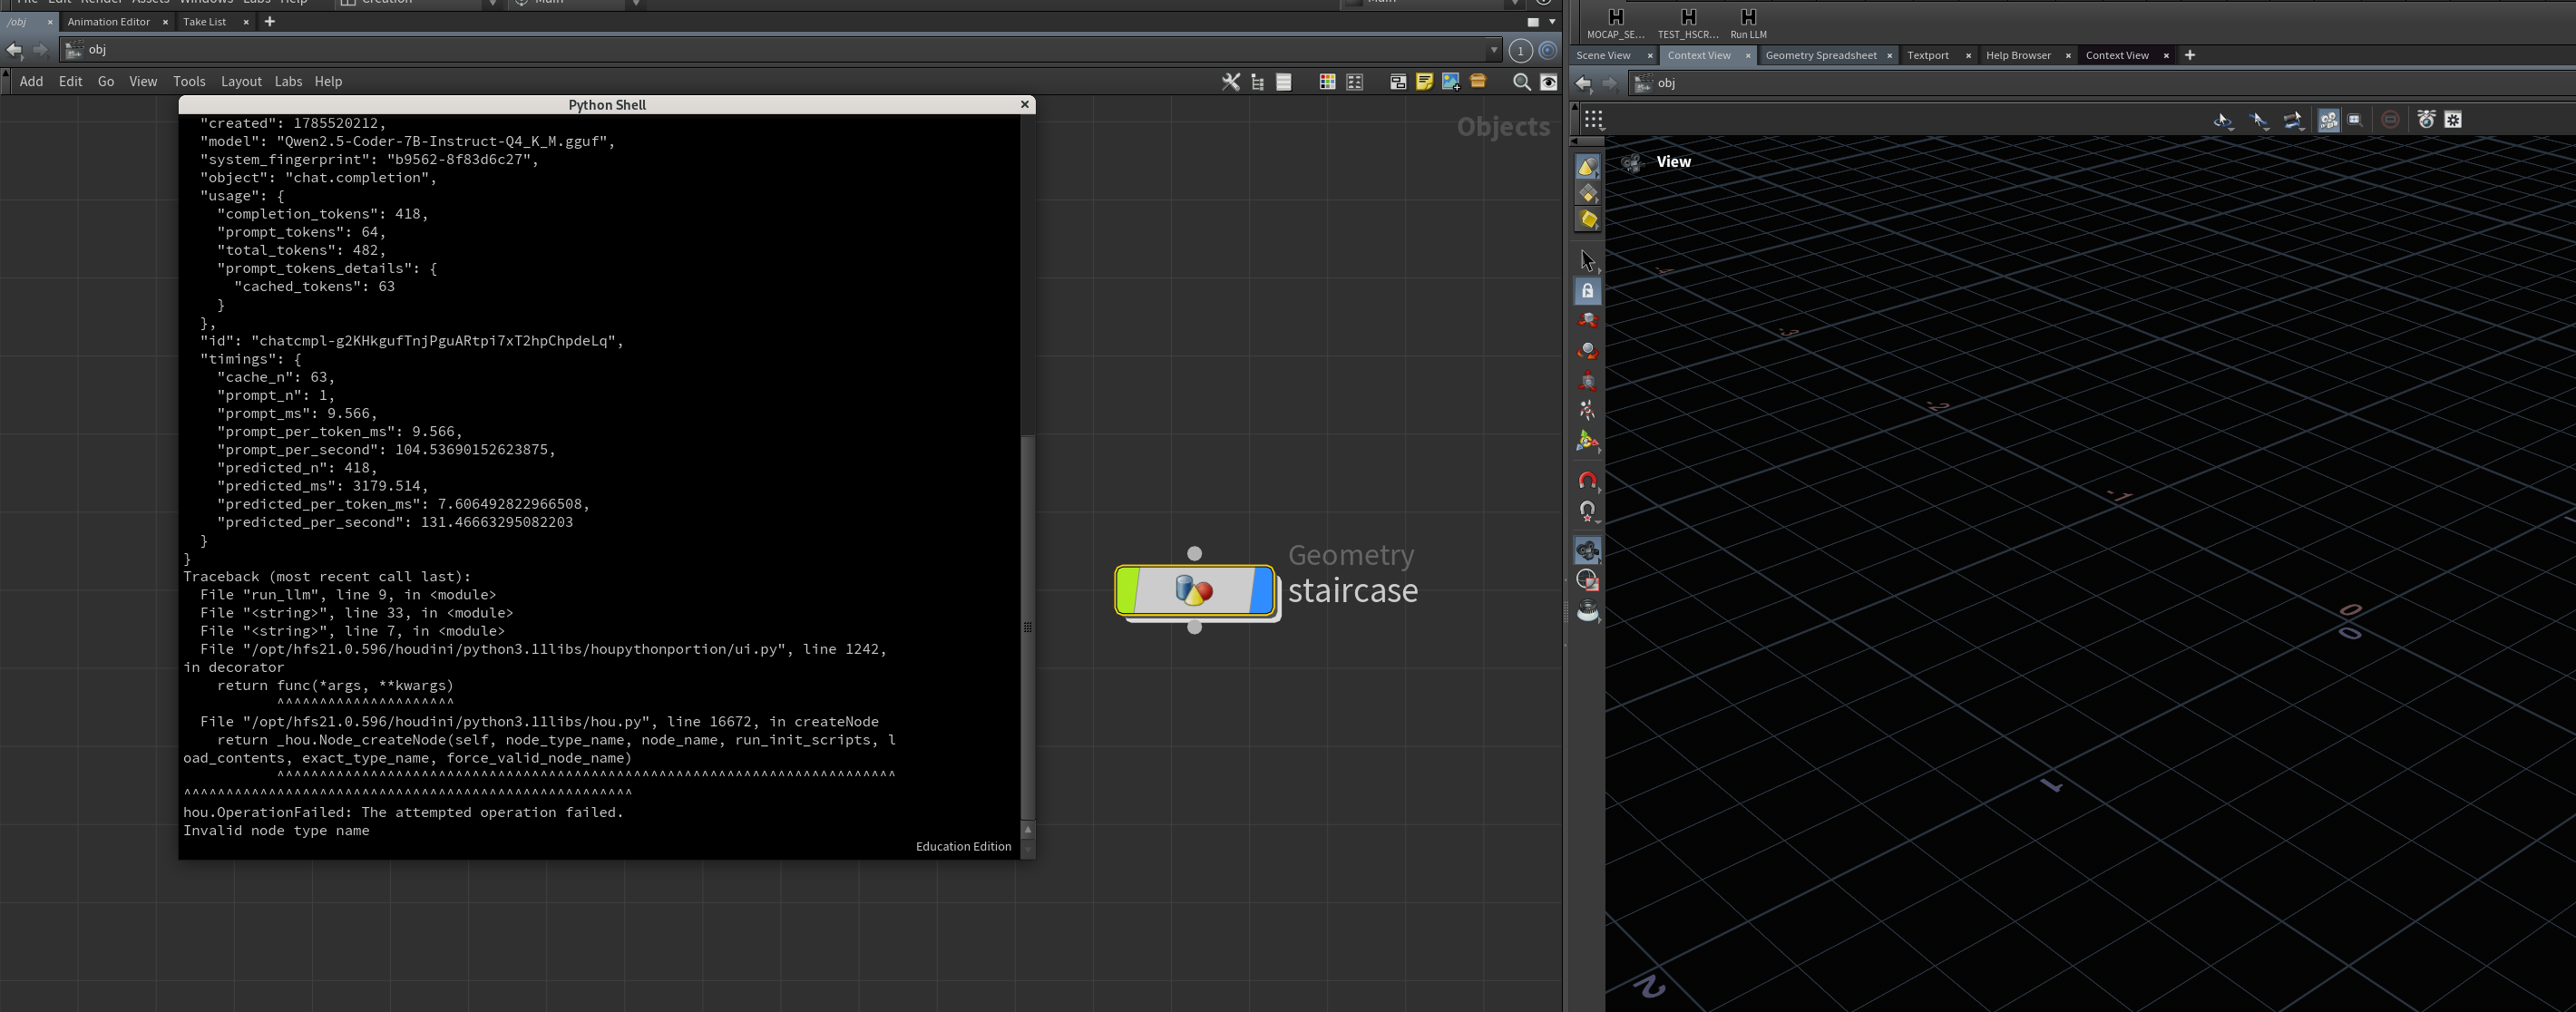Open viewport display options gear icon
The width and height of the screenshot is (2576, 1012).
(2453, 120)
